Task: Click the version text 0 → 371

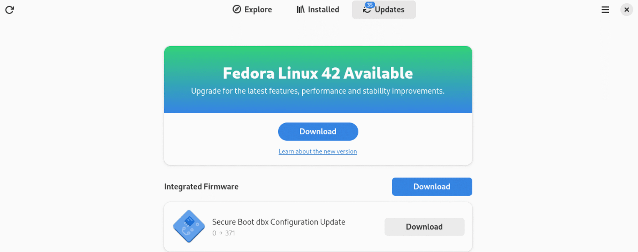Action: [224, 233]
